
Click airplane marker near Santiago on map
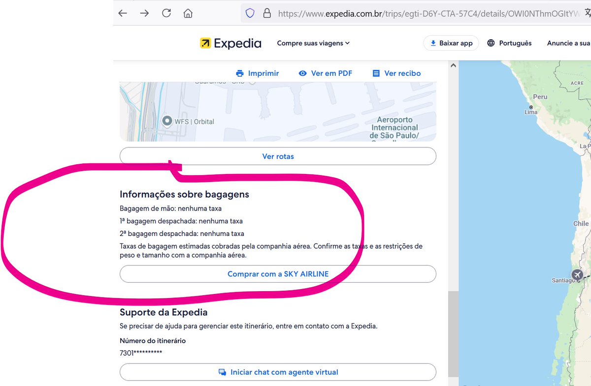point(577,274)
